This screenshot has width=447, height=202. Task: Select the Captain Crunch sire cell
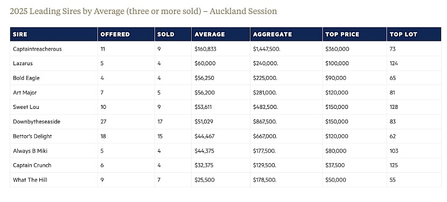(54, 165)
